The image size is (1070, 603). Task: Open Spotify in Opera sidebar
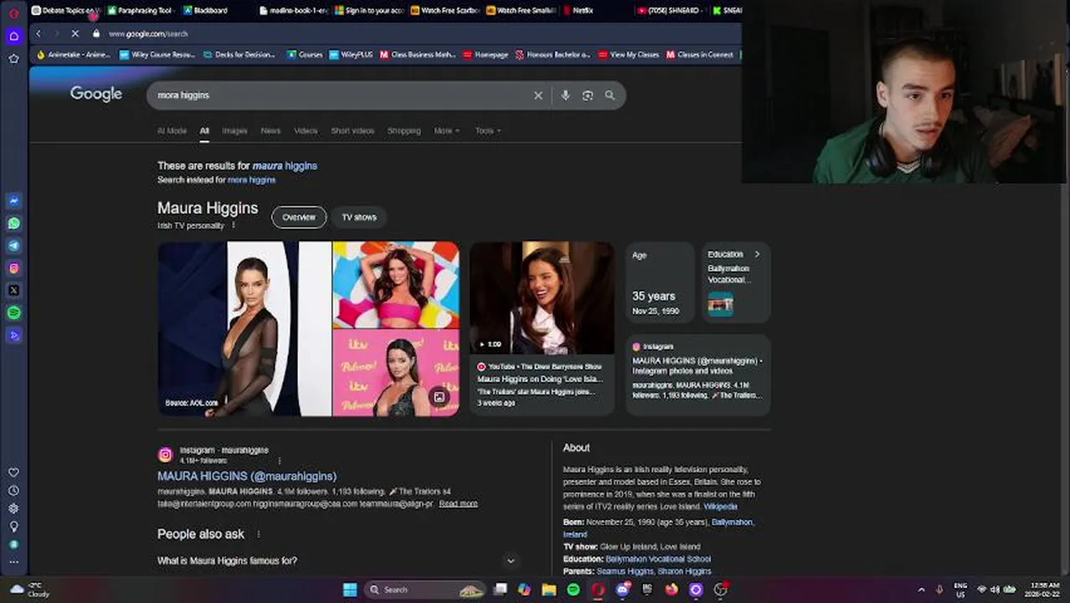tap(13, 312)
